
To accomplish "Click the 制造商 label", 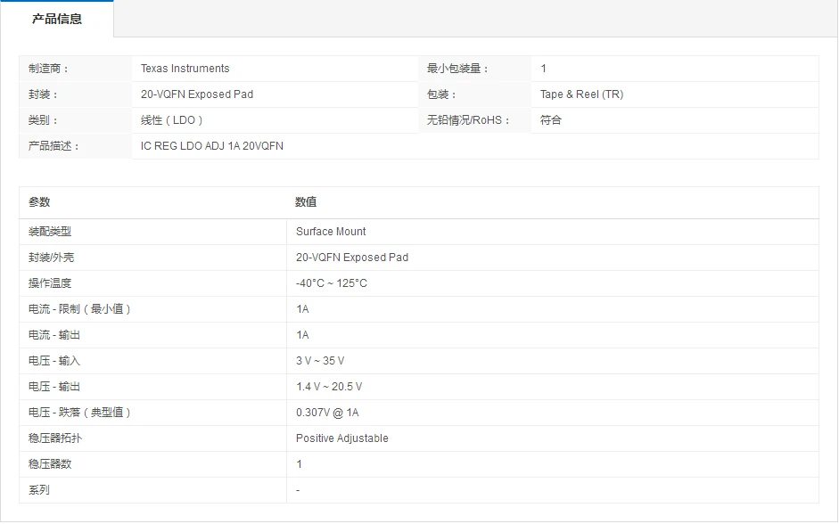I will [x=48, y=69].
